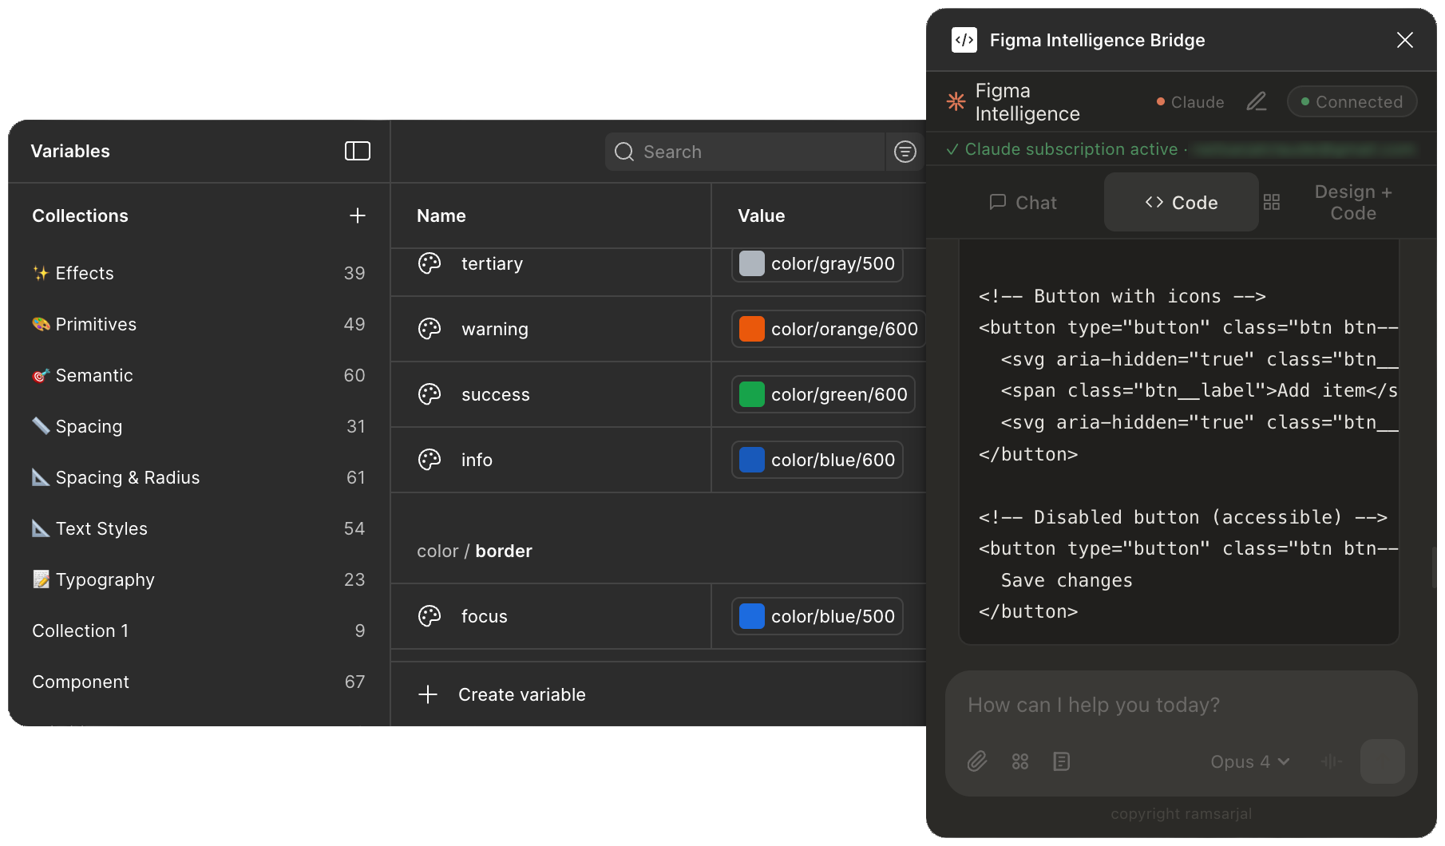This screenshot has height=846, width=1445.
Task: Click the color / border group heading
Action: click(474, 551)
